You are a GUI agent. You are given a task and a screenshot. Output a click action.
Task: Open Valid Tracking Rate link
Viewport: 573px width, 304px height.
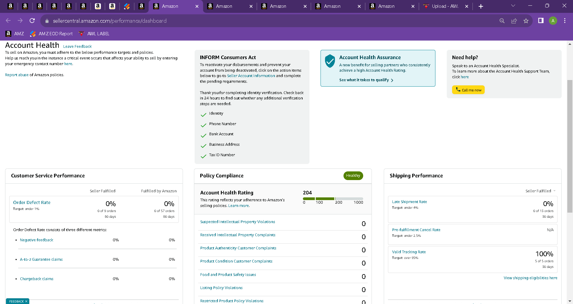tap(409, 252)
